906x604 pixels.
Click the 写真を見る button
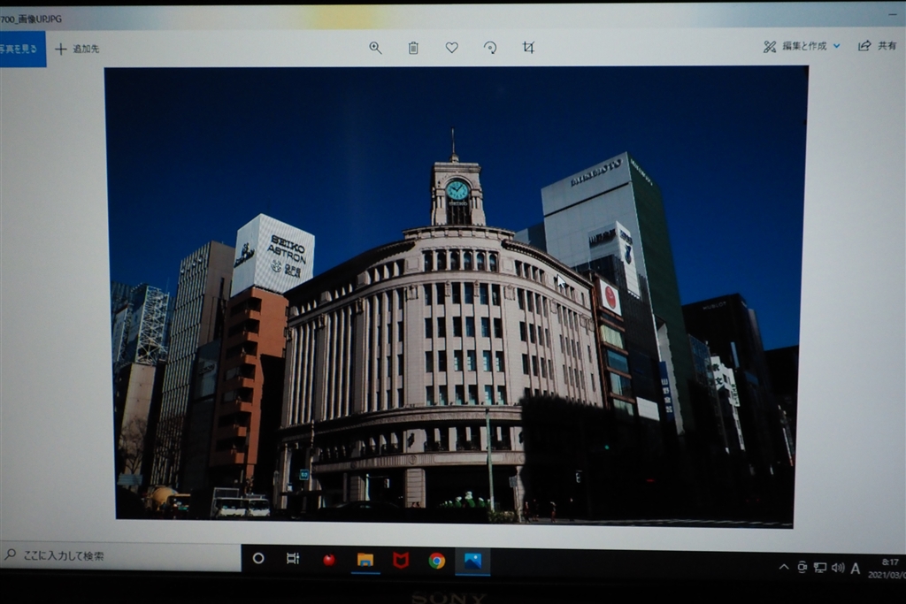pyautogui.click(x=21, y=50)
